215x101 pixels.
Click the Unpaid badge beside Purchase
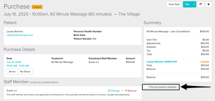pos(37,7)
